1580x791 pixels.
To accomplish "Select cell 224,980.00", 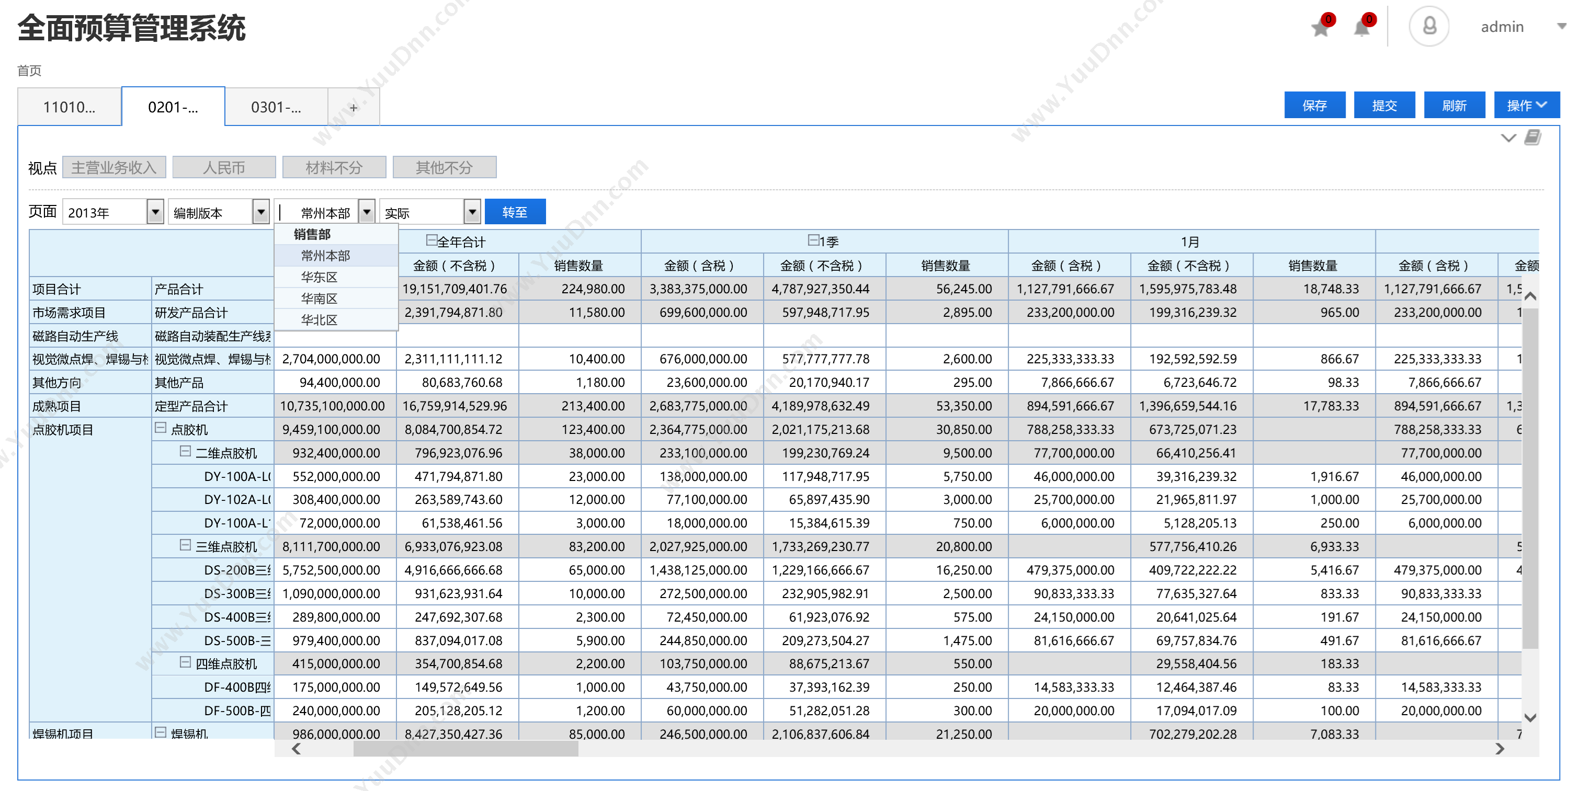I will (580, 289).
